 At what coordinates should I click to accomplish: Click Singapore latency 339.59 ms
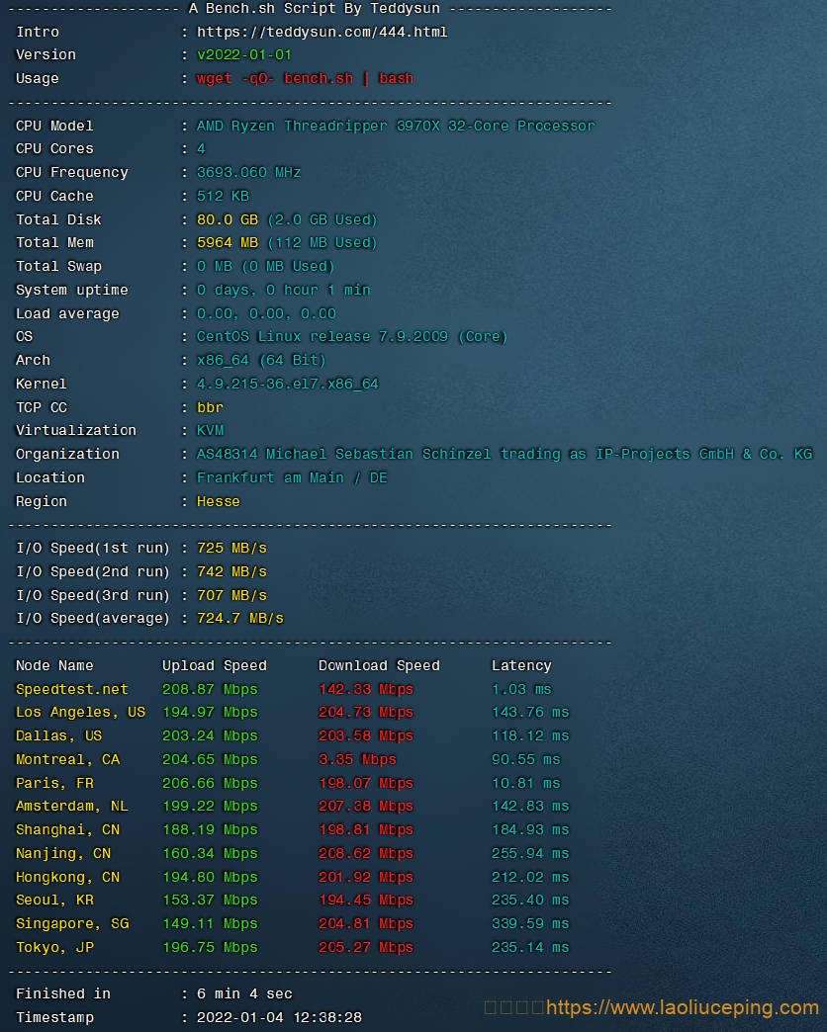pos(530,924)
